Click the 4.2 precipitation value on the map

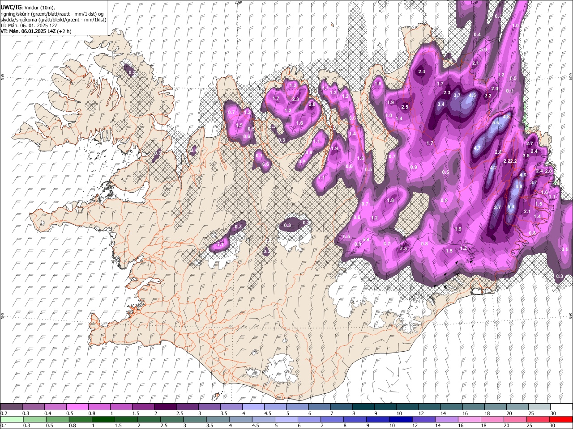pyautogui.click(x=493, y=168)
